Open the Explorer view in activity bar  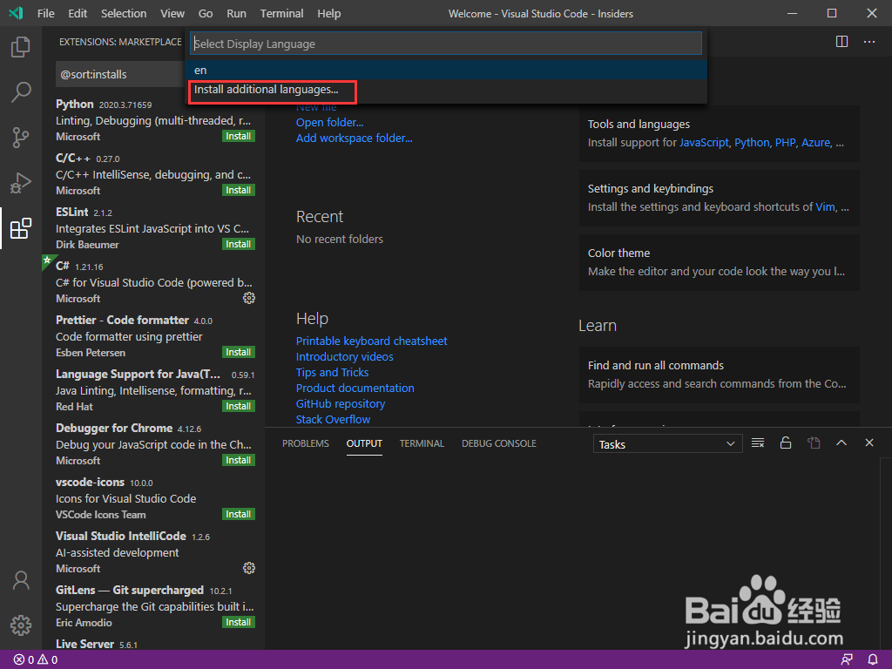[x=21, y=47]
